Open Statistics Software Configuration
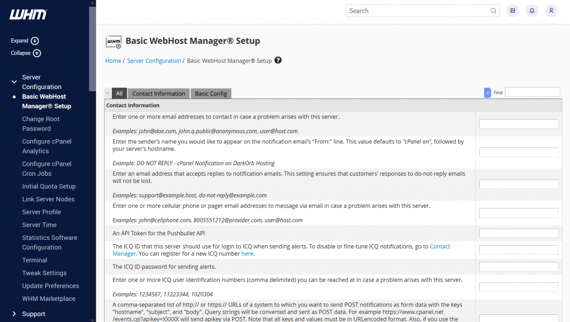 click(50, 242)
